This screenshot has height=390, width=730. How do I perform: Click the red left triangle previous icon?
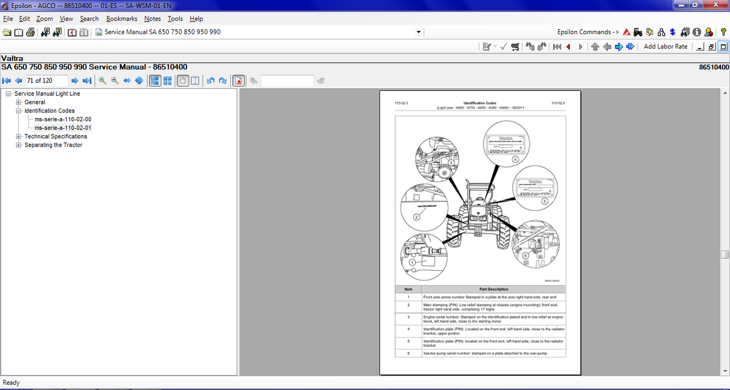point(569,47)
